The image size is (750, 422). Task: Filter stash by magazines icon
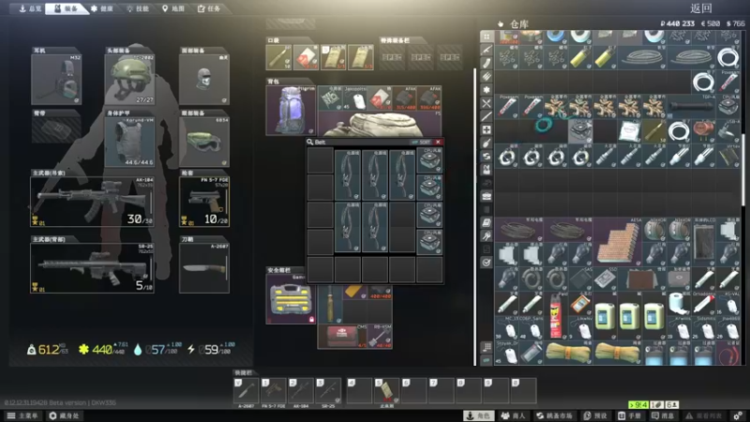click(x=487, y=63)
